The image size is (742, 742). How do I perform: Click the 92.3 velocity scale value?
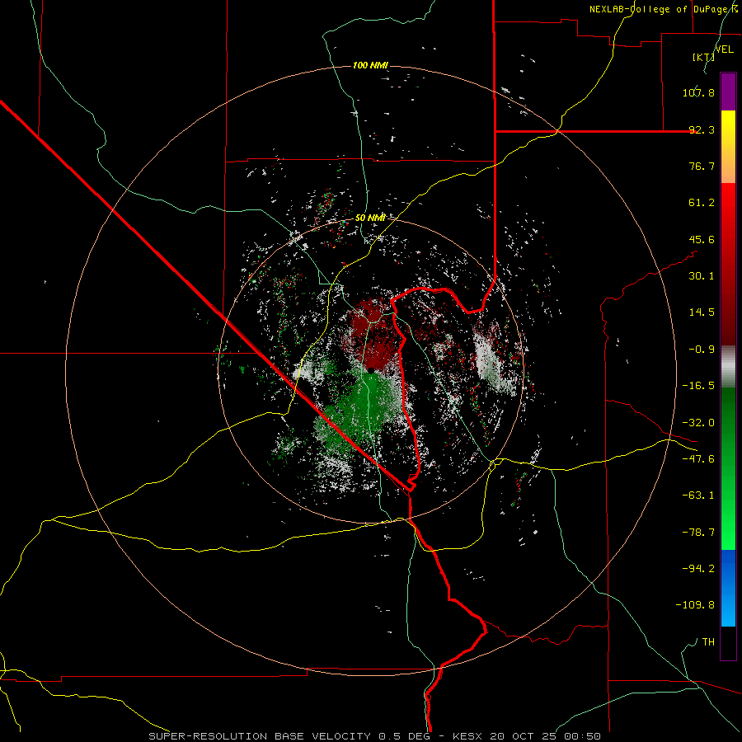[x=702, y=129]
